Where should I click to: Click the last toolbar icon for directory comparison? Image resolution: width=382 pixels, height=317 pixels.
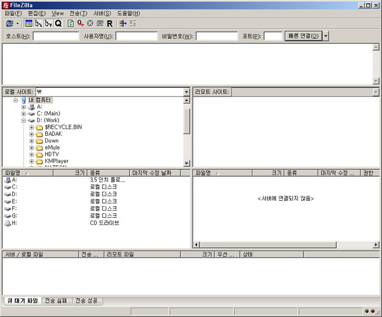tap(133, 23)
